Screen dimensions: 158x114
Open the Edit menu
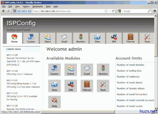point(10,6)
